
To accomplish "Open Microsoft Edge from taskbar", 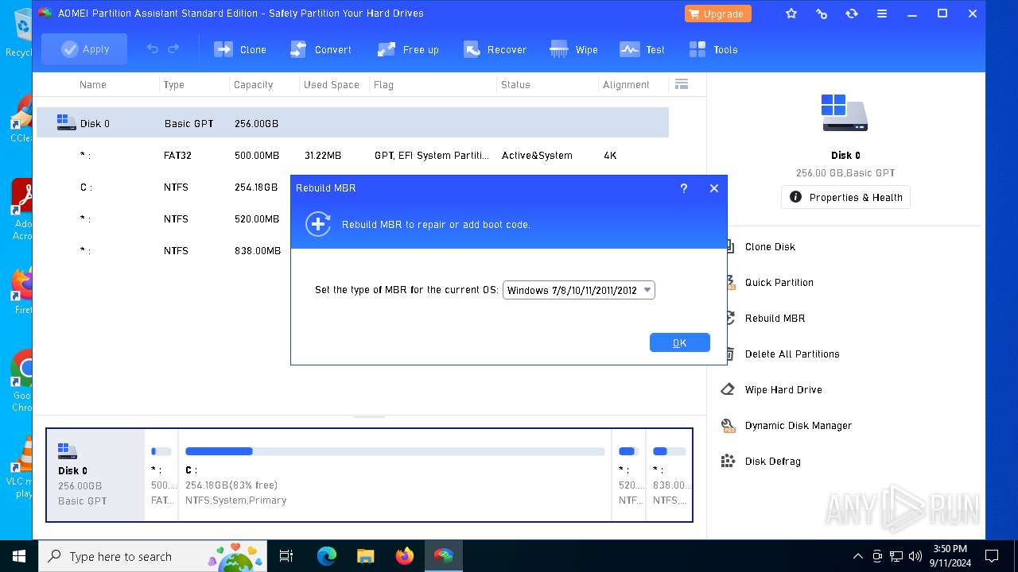I will [326, 556].
